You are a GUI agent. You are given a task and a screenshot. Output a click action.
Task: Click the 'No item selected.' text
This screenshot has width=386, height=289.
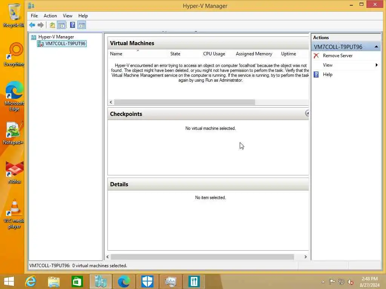click(210, 198)
